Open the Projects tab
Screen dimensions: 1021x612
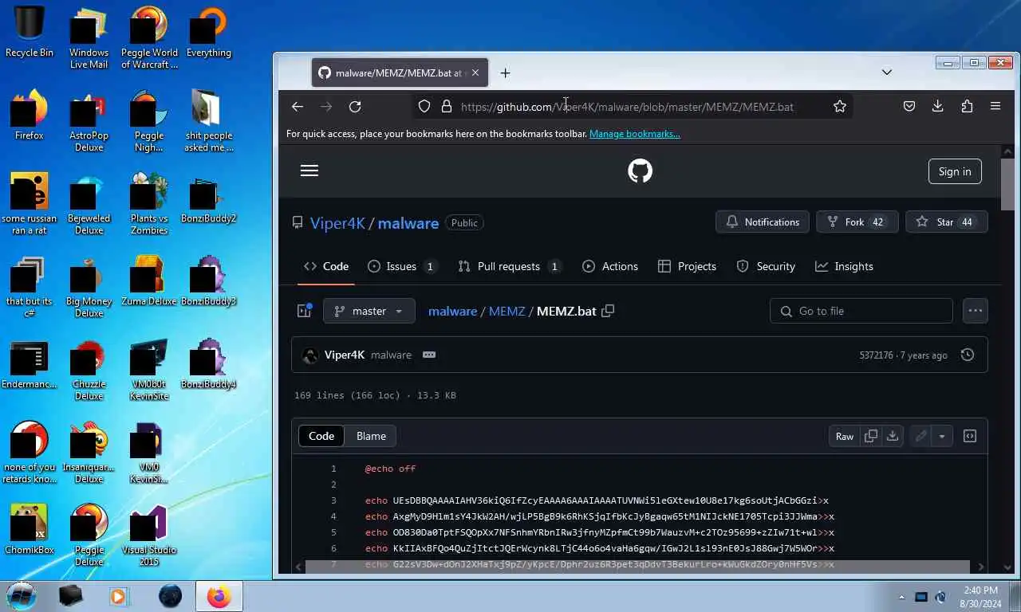(687, 266)
